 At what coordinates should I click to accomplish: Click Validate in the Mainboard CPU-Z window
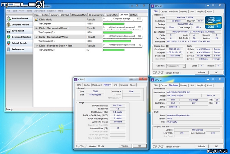202,146
